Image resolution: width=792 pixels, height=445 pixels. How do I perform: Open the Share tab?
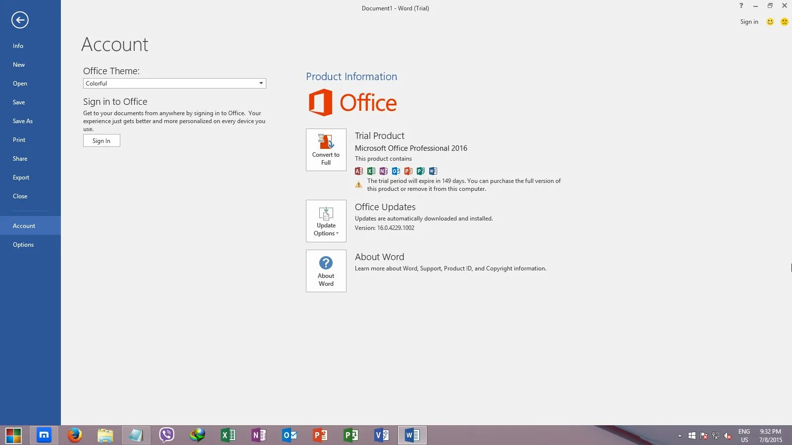[30, 159]
